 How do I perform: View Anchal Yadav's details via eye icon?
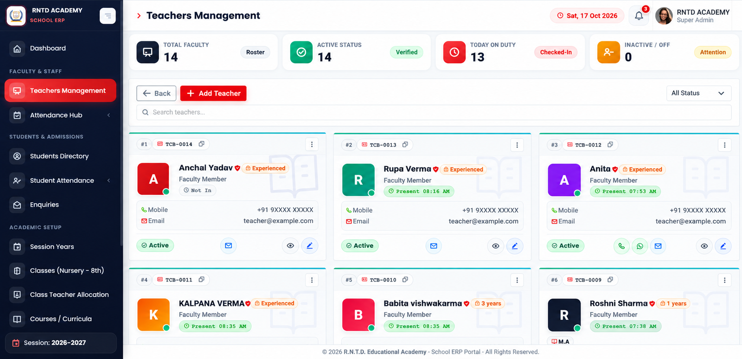290,245
